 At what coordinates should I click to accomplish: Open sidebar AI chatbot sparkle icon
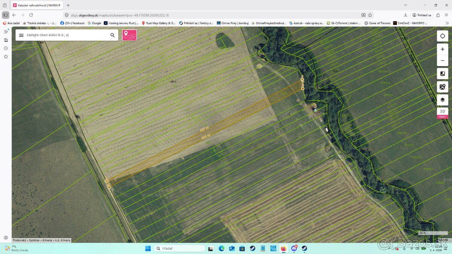(x=6, y=32)
